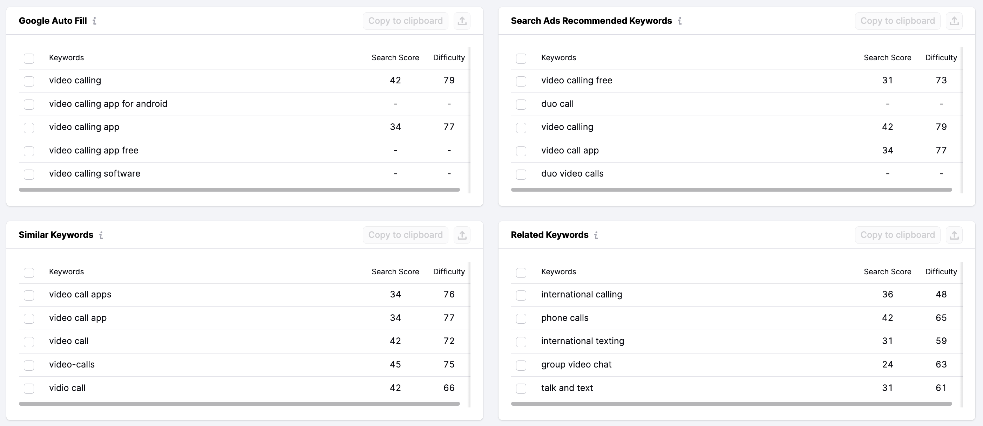The width and height of the screenshot is (983, 426).
Task: Click the export icon in Search Ads Recommended Keywords
Action: [954, 21]
